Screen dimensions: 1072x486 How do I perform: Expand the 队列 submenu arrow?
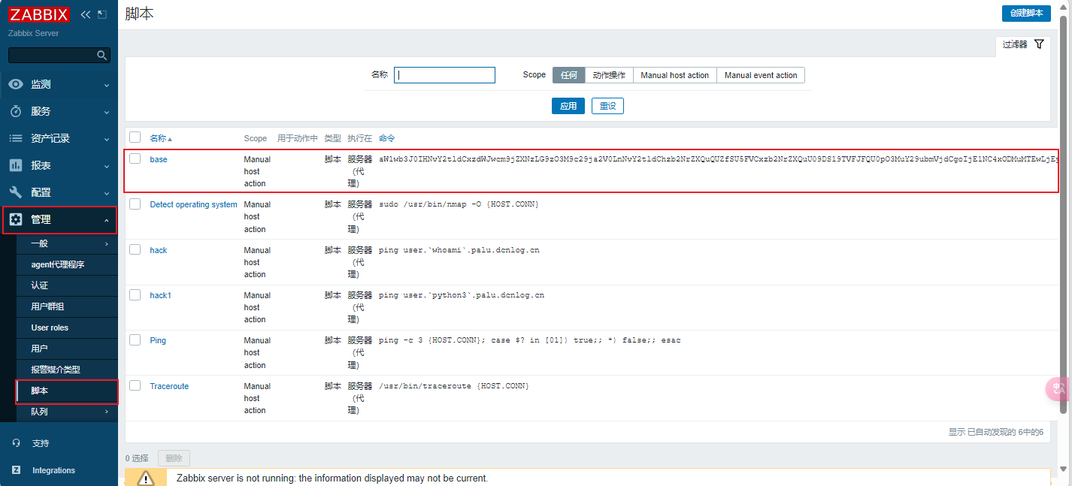click(107, 412)
